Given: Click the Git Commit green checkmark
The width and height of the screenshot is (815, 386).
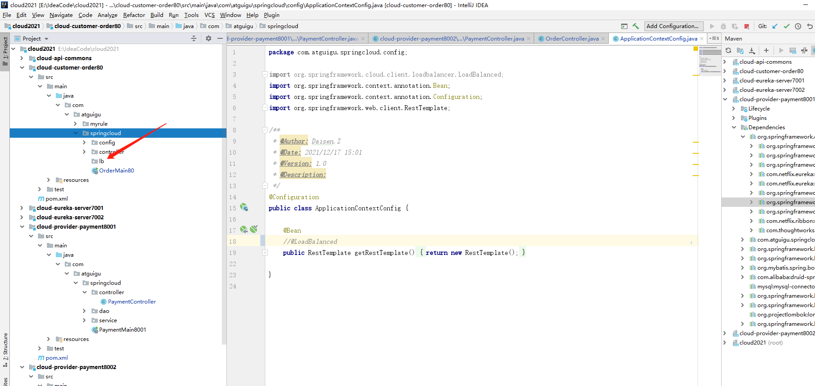Looking at the screenshot, I should tap(786, 26).
